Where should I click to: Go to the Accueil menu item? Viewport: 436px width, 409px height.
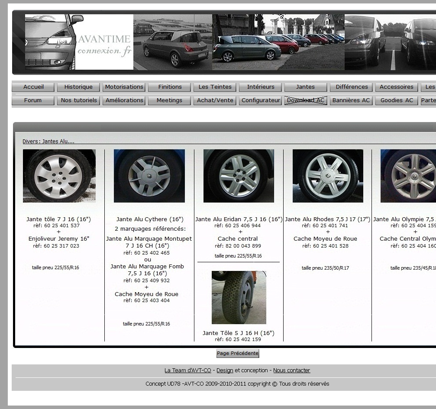pyautogui.click(x=33, y=87)
